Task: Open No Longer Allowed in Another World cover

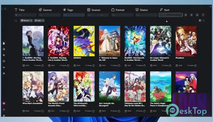Action: tap(161, 41)
